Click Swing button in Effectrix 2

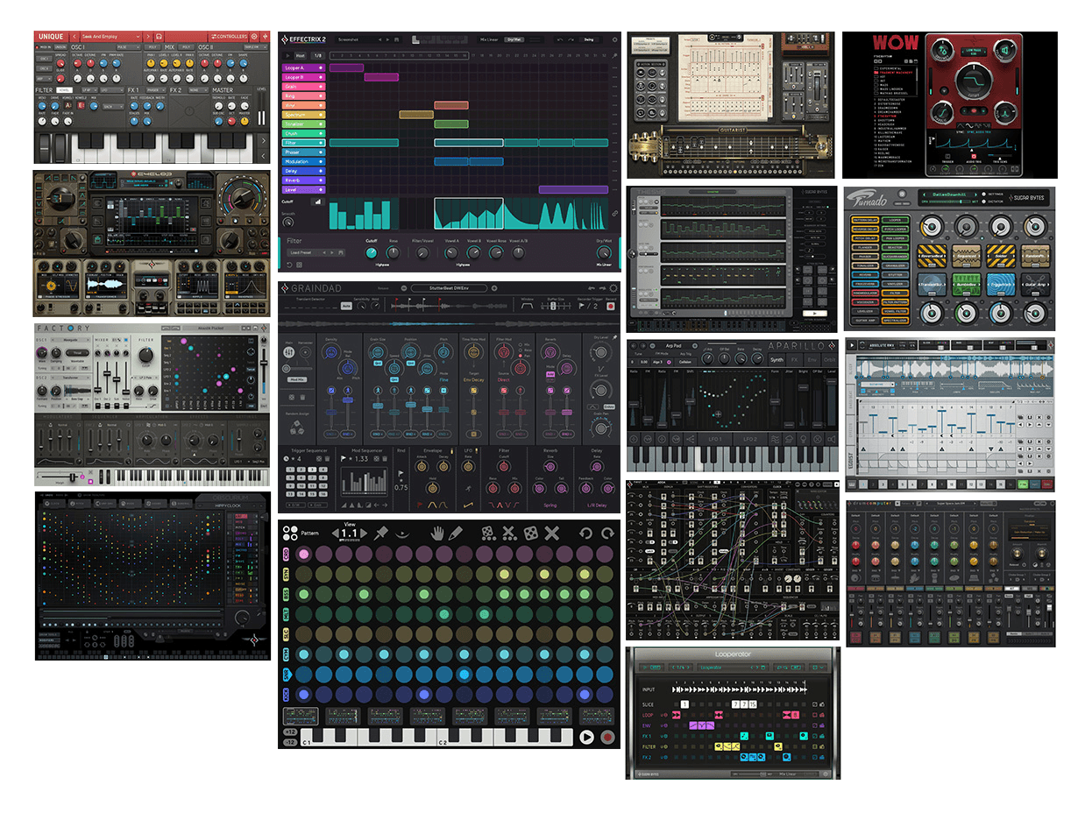[x=588, y=39]
